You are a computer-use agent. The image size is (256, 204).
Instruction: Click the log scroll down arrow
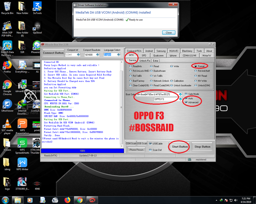coord(121,146)
